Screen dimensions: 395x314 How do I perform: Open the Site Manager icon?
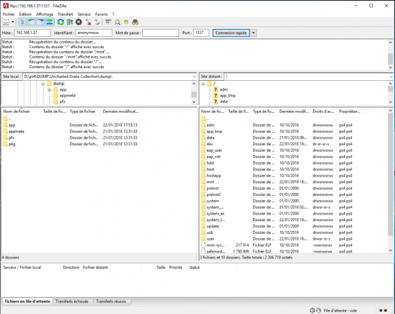point(6,22)
